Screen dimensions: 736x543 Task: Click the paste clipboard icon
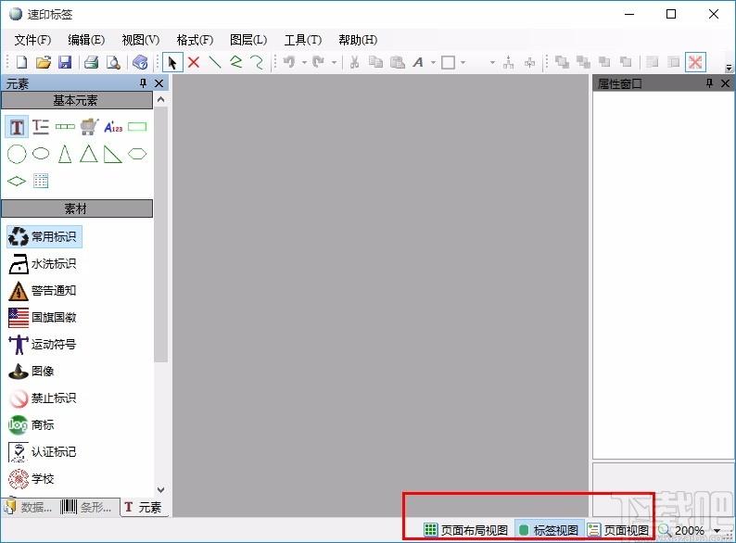(397, 62)
